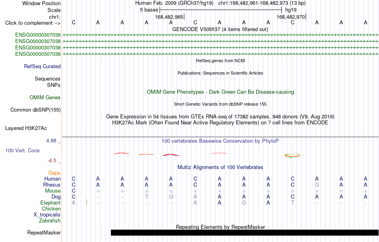Click the T base in the Elephant row
The height and width of the screenshot is (242, 379).
(292, 203)
